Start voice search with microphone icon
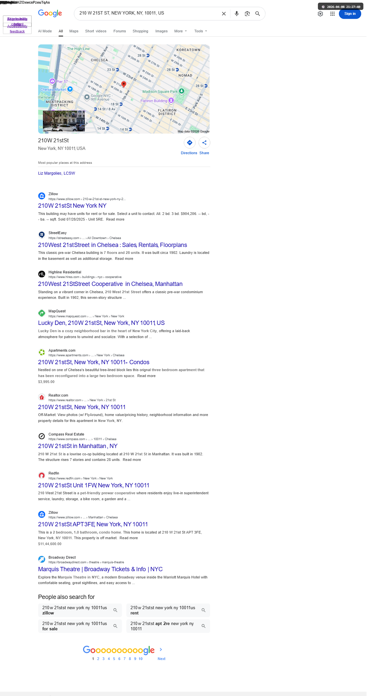371x696 pixels. click(x=237, y=14)
